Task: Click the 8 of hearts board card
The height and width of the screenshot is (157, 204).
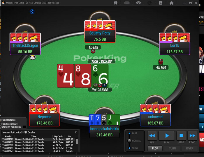Action: pos(82,76)
